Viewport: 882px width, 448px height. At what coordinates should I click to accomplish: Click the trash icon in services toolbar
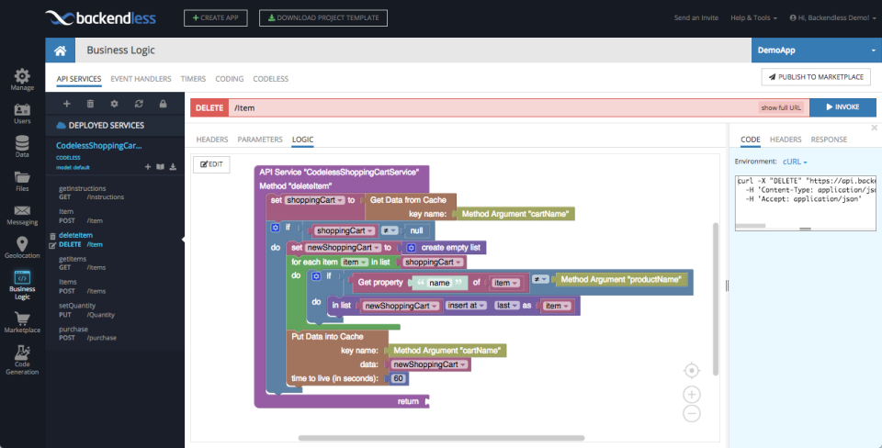pyautogui.click(x=90, y=105)
